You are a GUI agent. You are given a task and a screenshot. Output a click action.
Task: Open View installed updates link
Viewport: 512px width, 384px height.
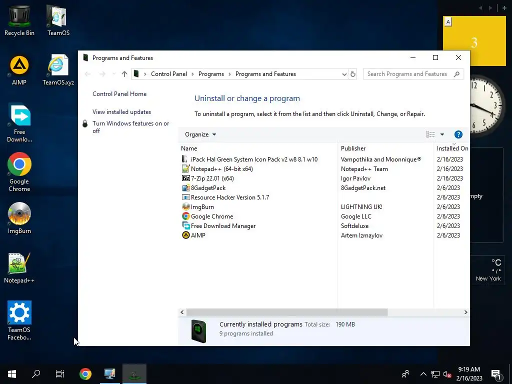coord(122,112)
